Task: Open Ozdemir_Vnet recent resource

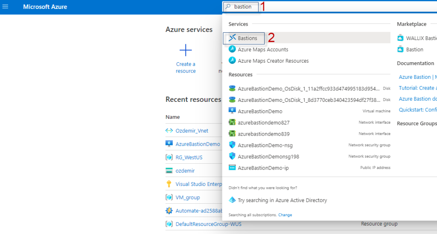Action: pyautogui.click(x=192, y=131)
